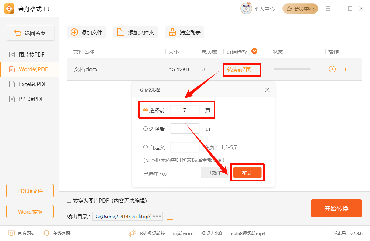Select the 自定义 radio button
The height and width of the screenshot is (241, 370).
click(145, 147)
